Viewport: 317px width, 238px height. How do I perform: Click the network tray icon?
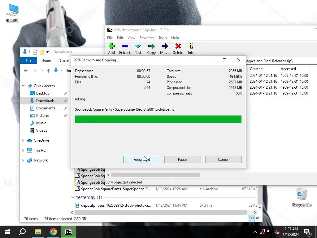(270, 232)
